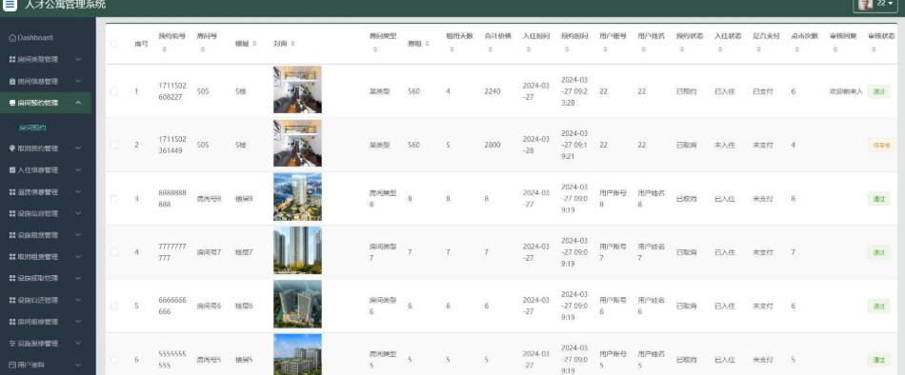Click the 房间信息管理 clipboard icon
Viewport: 905px width, 375px height.
pos(12,81)
